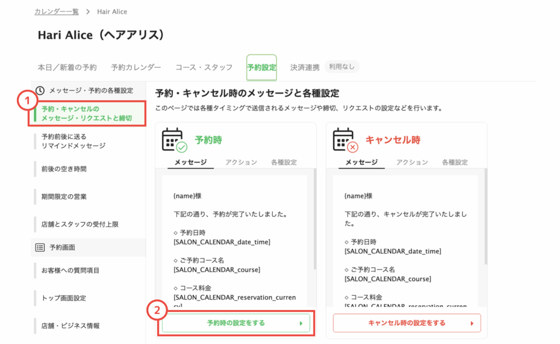The height and width of the screenshot is (344, 560).
Task: Open the 予約カレンダー tab
Action: click(x=136, y=68)
